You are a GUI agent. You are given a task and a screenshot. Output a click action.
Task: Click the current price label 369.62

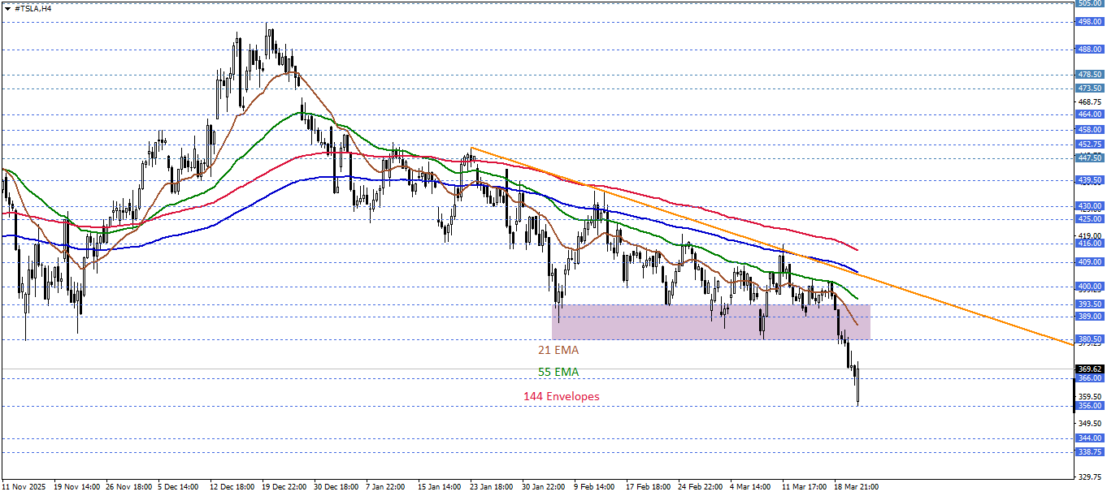[x=1089, y=369]
